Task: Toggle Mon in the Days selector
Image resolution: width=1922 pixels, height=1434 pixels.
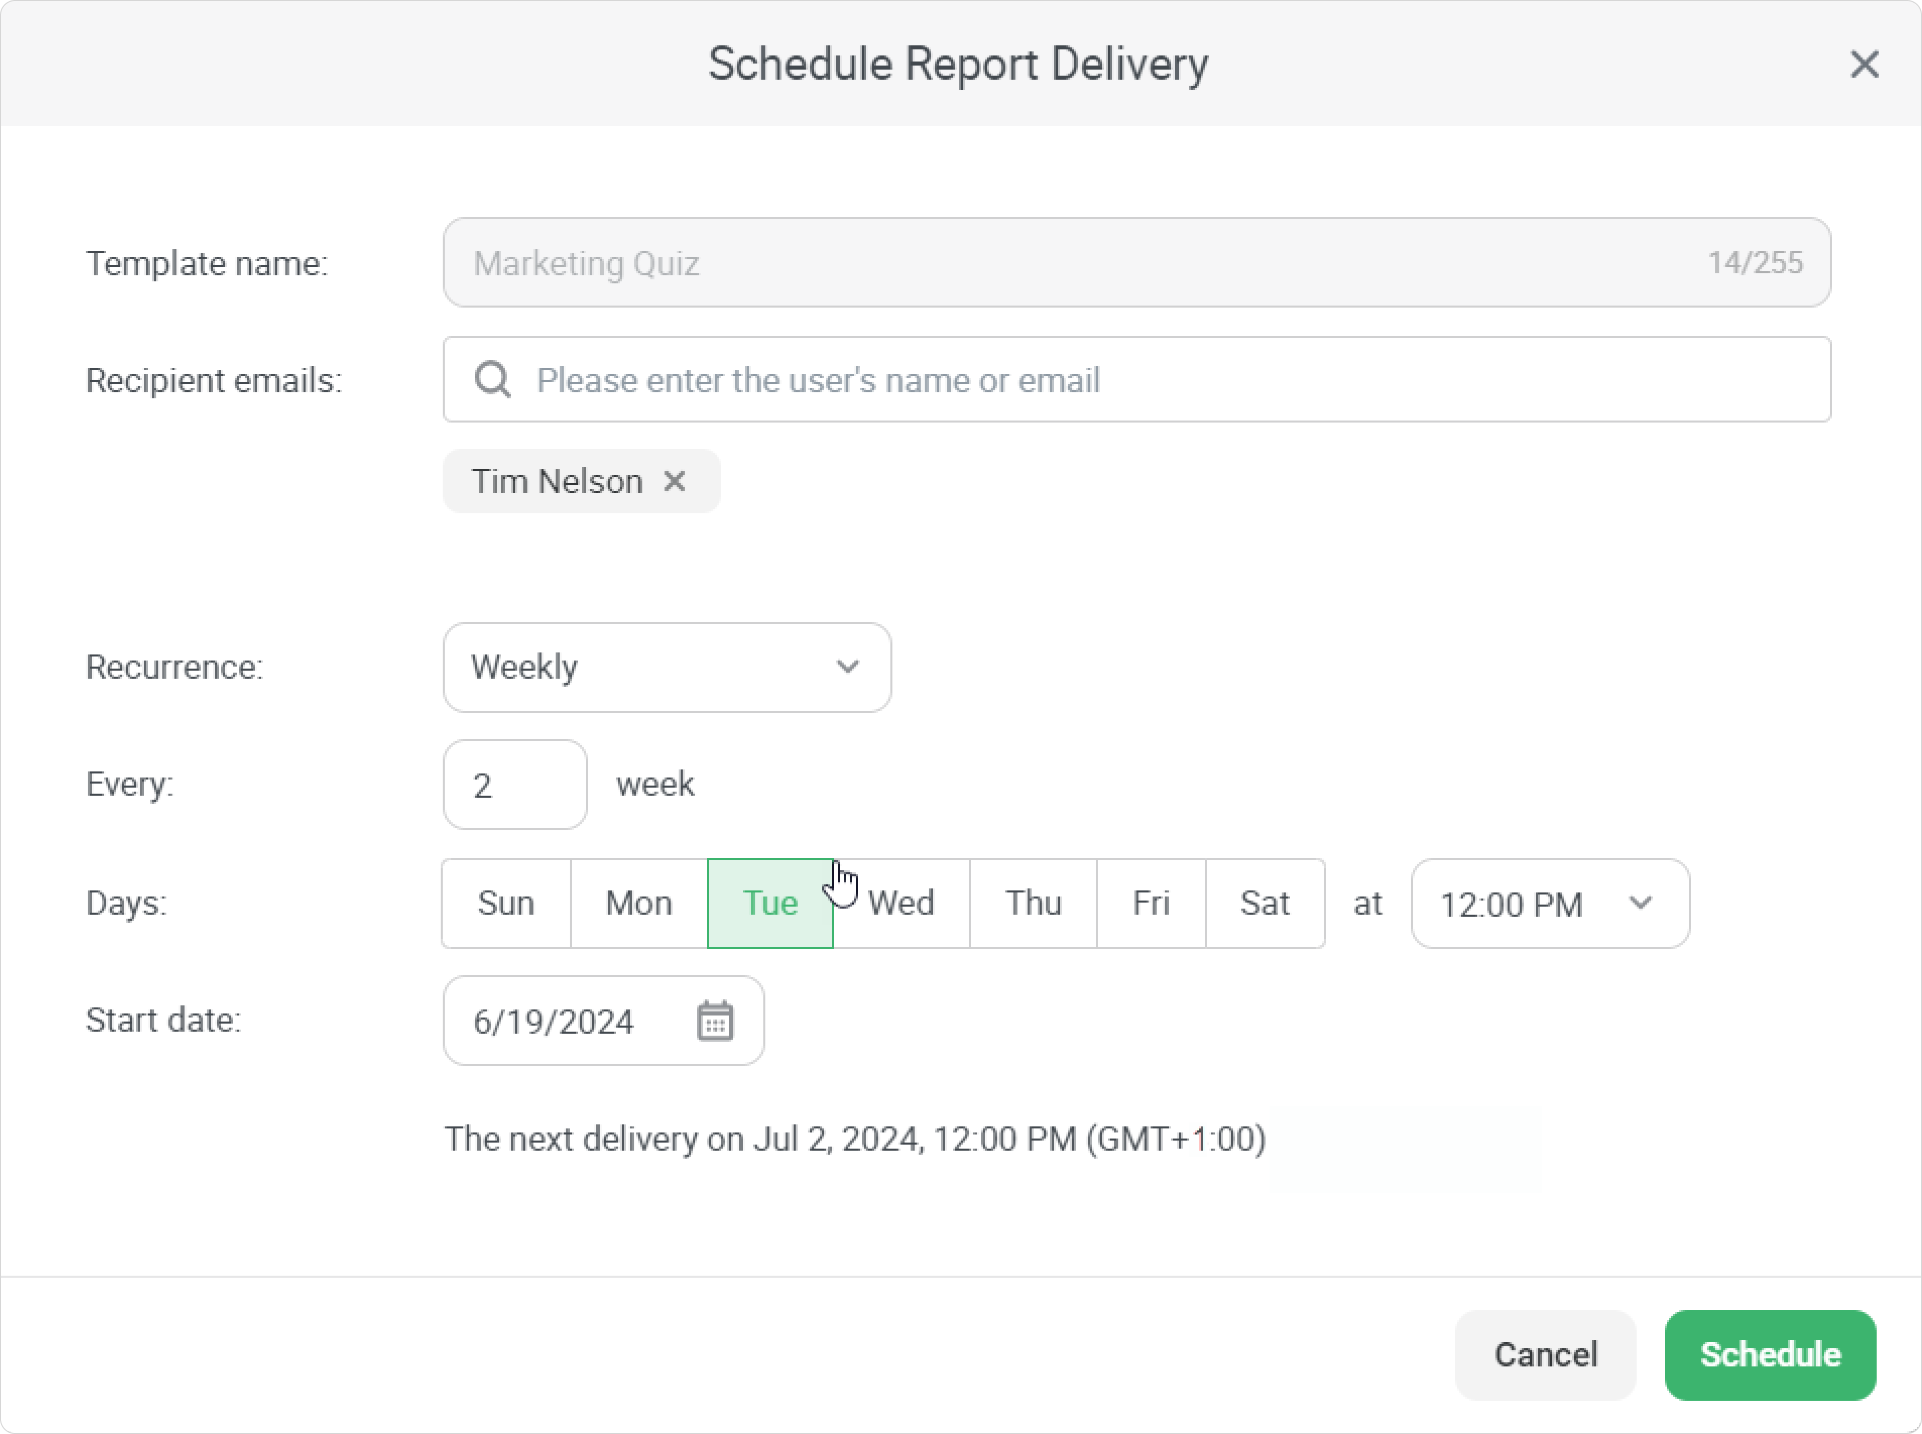Action: 638,903
